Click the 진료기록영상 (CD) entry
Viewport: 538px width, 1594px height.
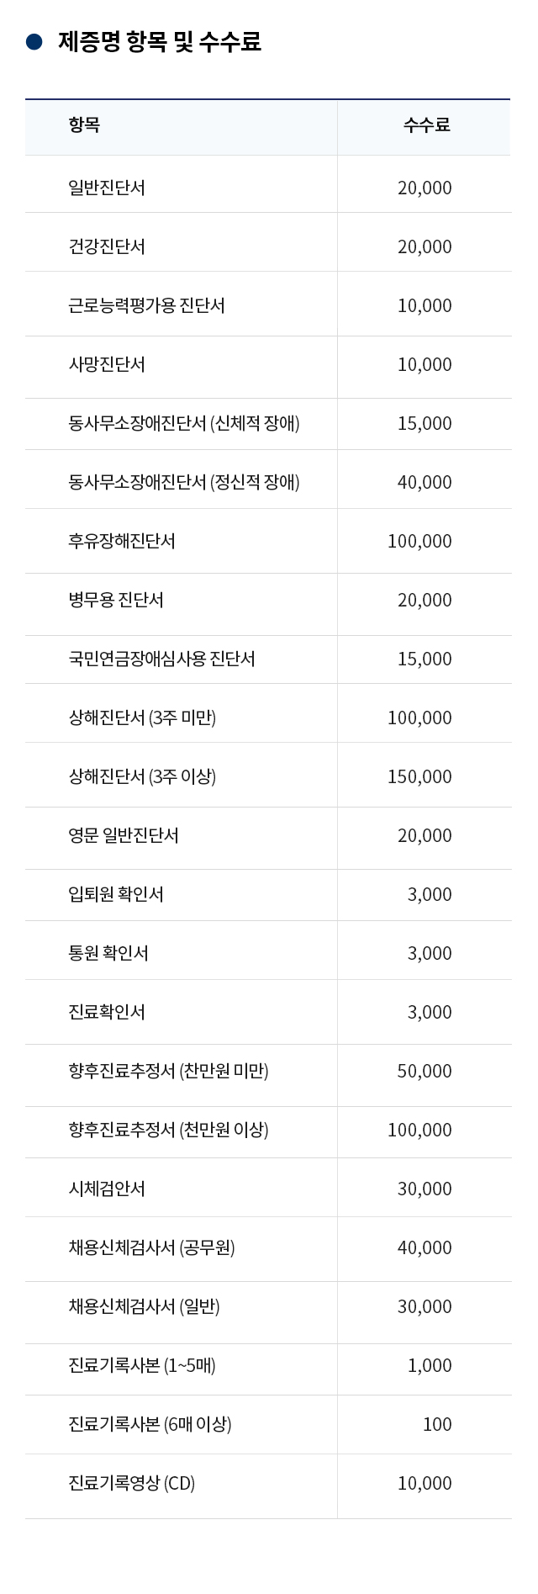click(x=131, y=1483)
